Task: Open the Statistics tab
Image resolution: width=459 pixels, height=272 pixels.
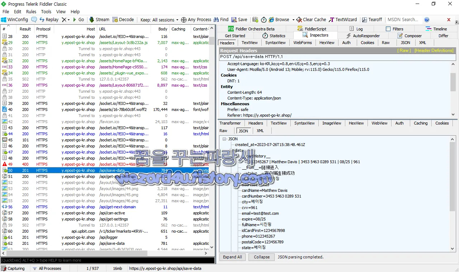Action: [x=274, y=36]
